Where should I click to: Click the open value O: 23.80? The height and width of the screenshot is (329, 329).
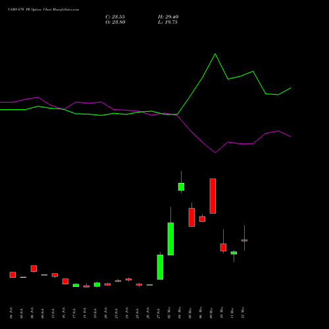[x=115, y=22]
